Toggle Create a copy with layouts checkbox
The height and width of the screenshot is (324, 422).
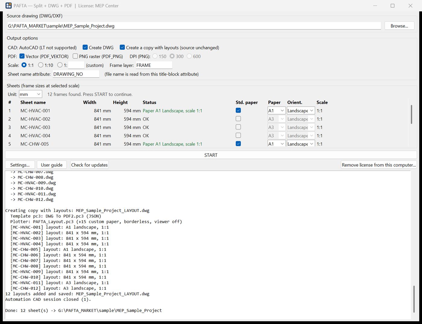(122, 47)
